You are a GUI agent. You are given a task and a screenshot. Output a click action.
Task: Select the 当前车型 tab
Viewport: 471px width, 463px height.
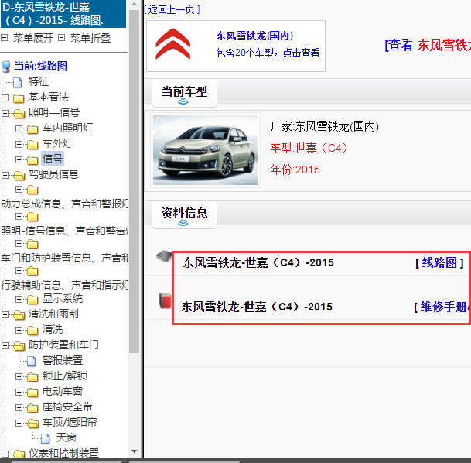pos(184,93)
